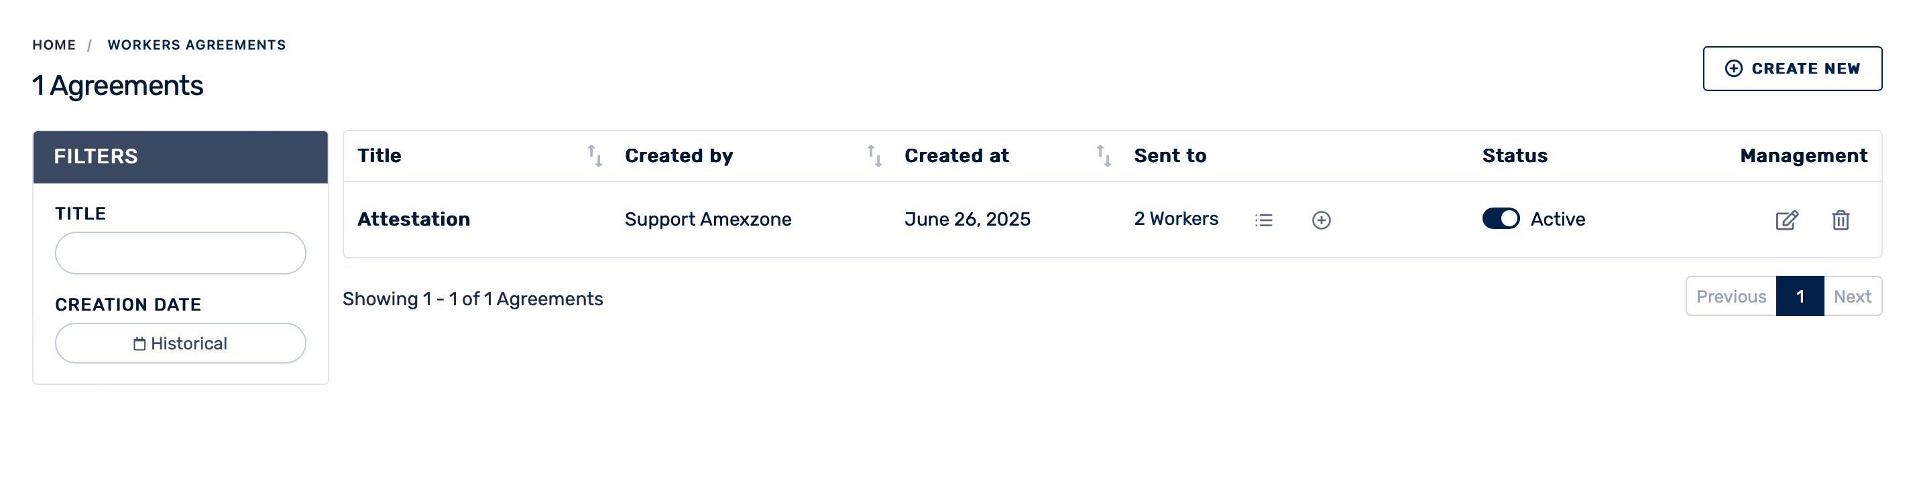1919x478 pixels.
Task: Open the Historical creation date picker
Action: coord(180,343)
